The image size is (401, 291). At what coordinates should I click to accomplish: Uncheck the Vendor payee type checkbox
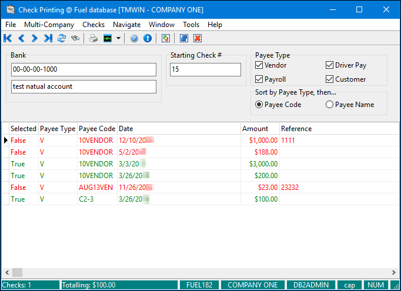[259, 65]
